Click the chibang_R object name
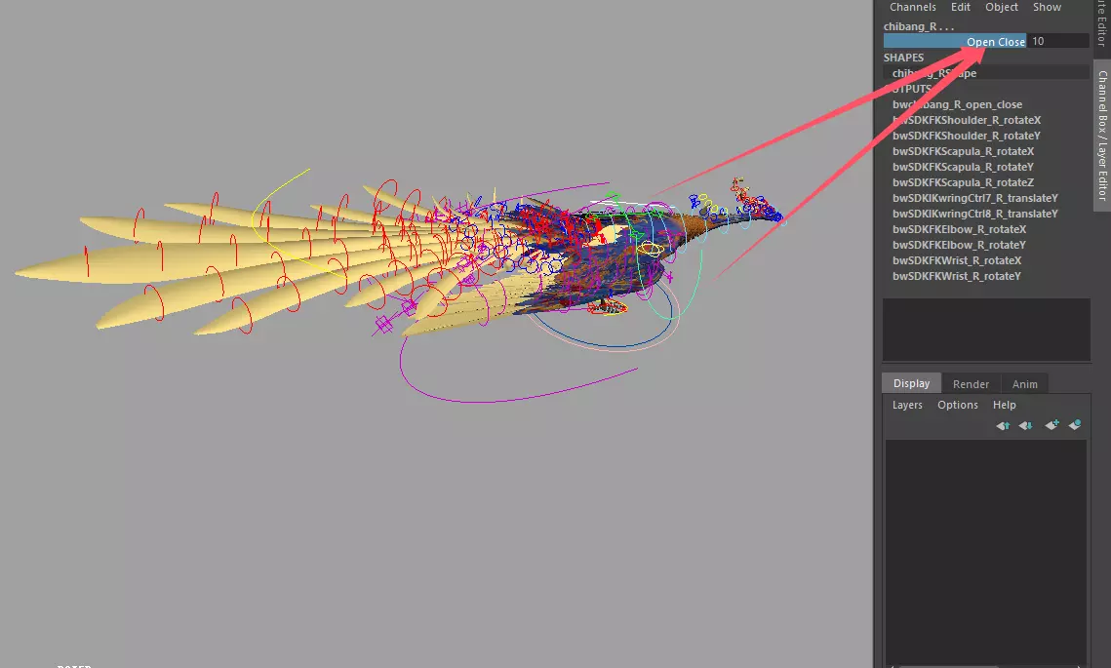 pos(918,26)
